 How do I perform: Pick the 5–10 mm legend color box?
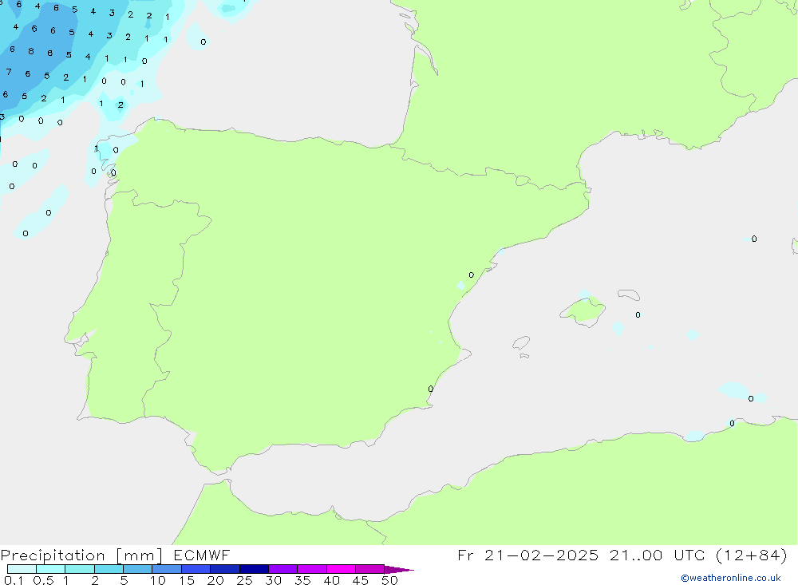coord(138,569)
